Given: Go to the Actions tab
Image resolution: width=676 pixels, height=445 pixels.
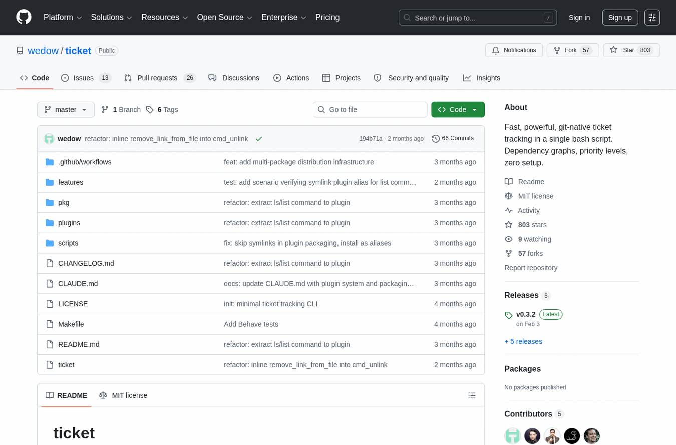Looking at the screenshot, I should [x=291, y=78].
